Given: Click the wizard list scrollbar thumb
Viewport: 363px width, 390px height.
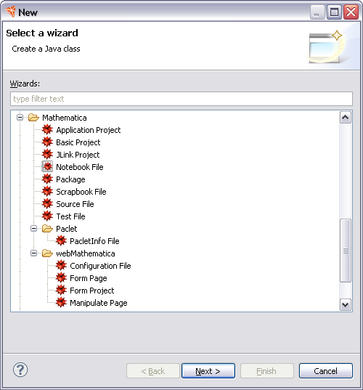Looking at the screenshot, I should coord(346,251).
